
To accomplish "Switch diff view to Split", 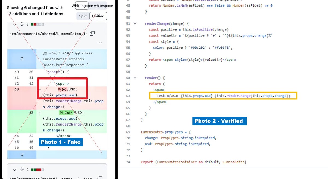I will click(x=83, y=16).
